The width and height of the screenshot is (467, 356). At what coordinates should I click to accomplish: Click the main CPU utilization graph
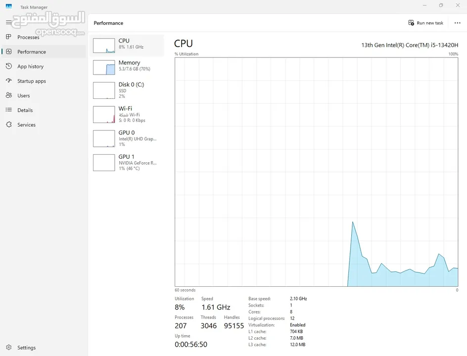pos(316,172)
